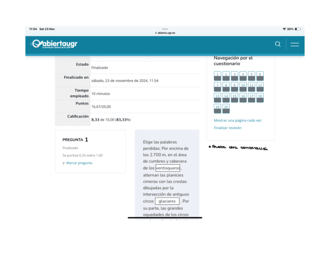This screenshot has width=330, height=263.
Task: Go to question 17 in navigation
Action: tap(251, 98)
